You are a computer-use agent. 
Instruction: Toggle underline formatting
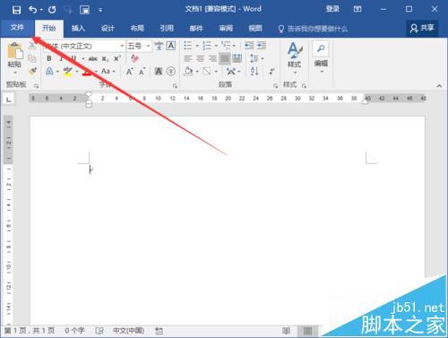click(73, 58)
